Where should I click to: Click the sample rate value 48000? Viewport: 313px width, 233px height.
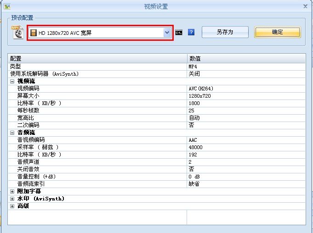(246, 147)
